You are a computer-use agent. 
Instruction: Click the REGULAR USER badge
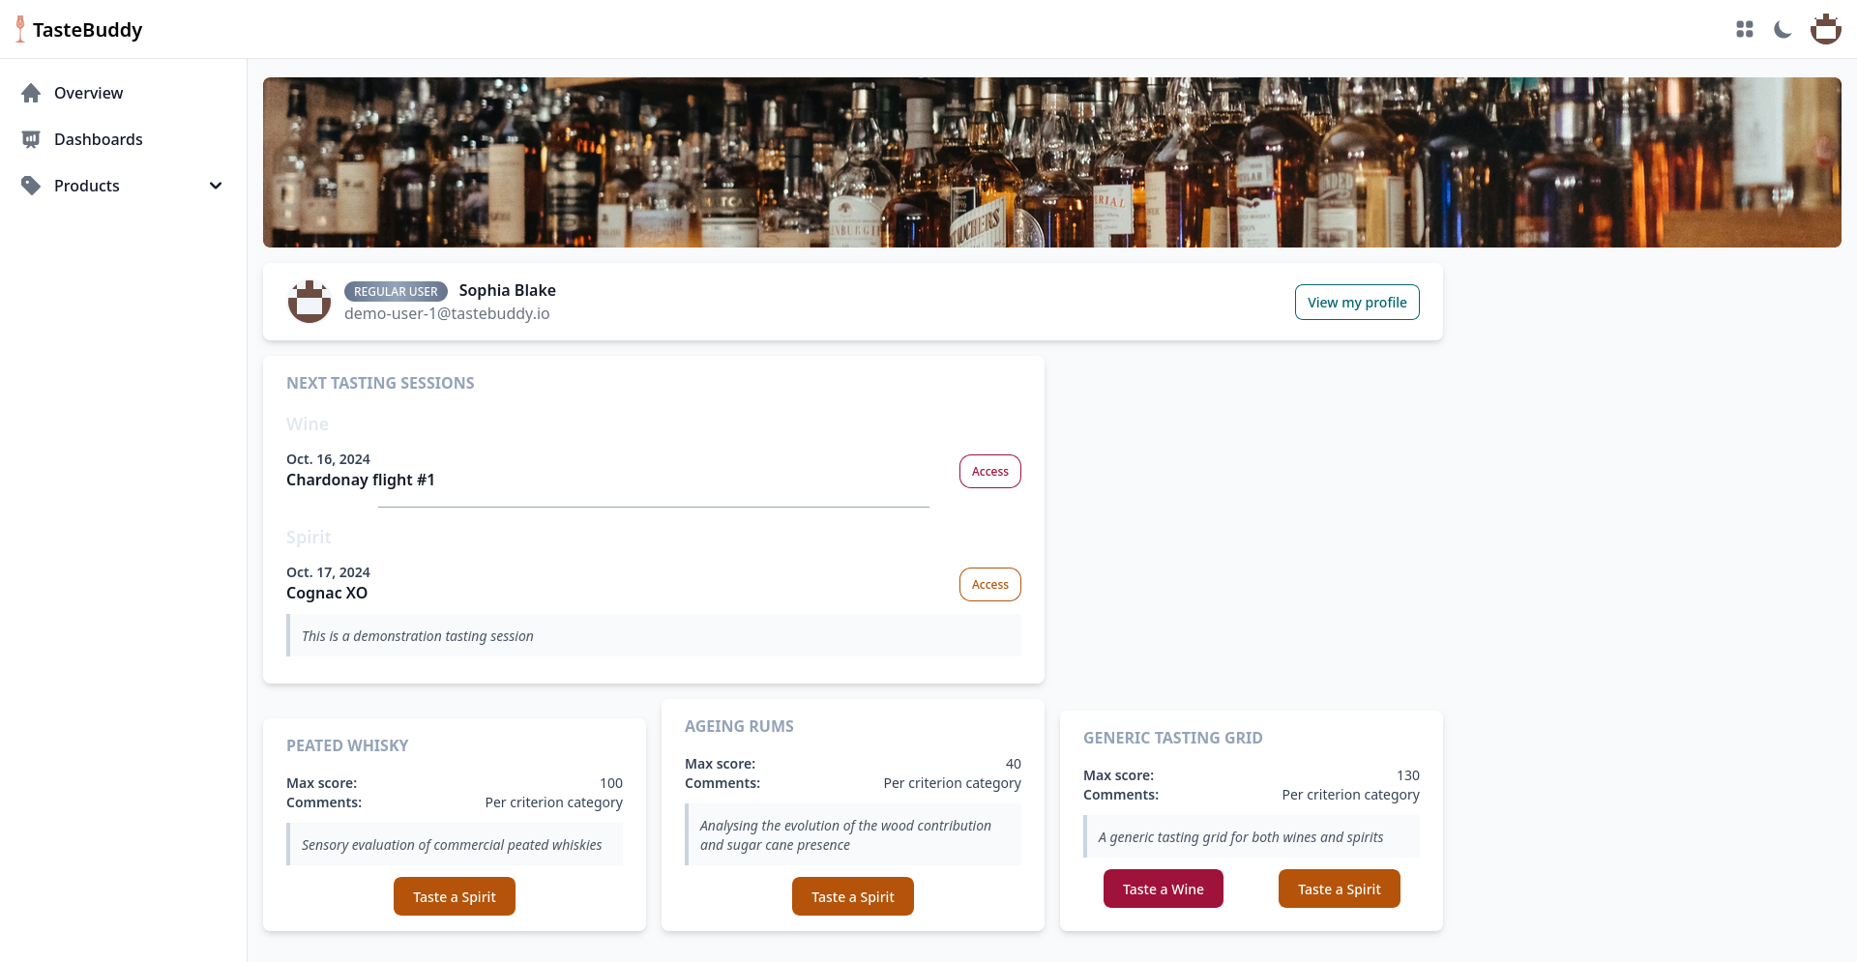[396, 291]
